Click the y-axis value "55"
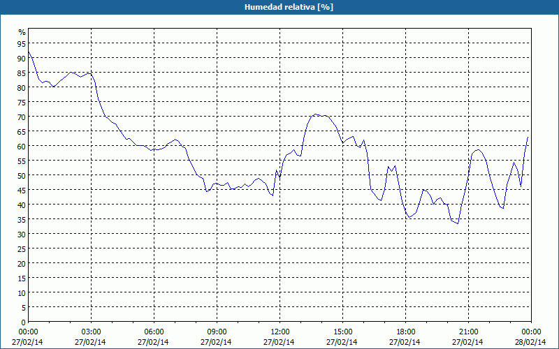The image size is (559, 349). pyautogui.click(x=22, y=161)
